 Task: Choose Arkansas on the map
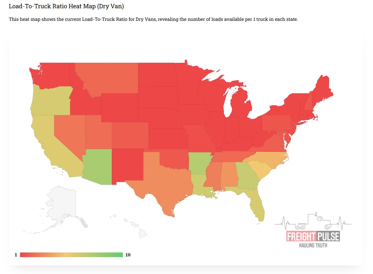tap(199, 163)
